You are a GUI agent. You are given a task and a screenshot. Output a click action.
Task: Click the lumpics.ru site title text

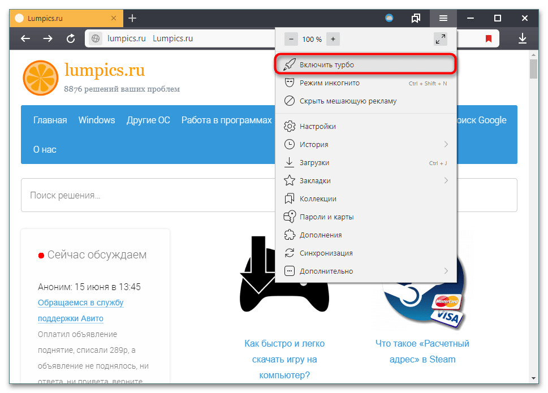(105, 70)
